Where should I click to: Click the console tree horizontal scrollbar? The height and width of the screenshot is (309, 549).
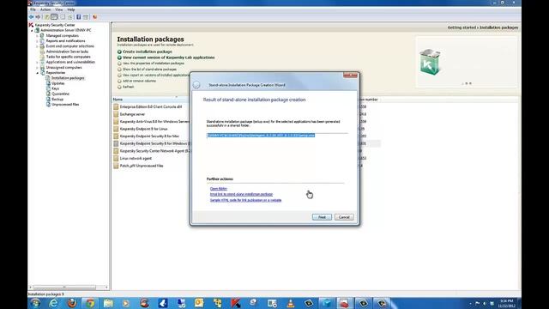click(64, 288)
